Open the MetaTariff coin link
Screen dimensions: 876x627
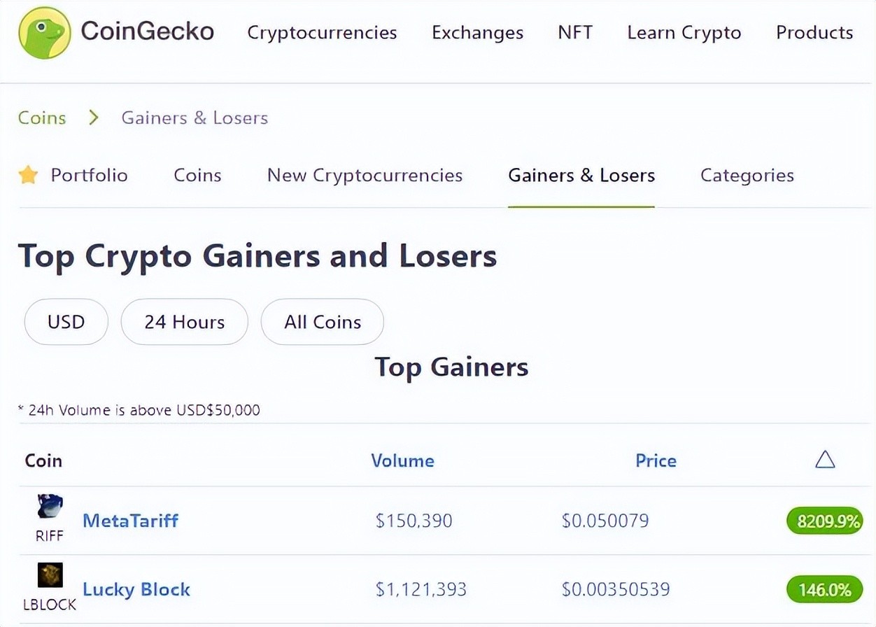click(x=130, y=521)
